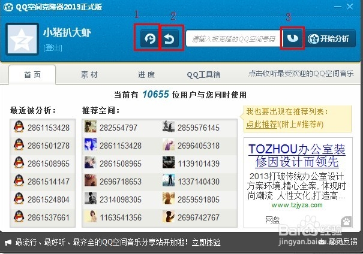Screen dimensions: 363x254
Task: Log out via [登出] link
Action: coord(53,48)
